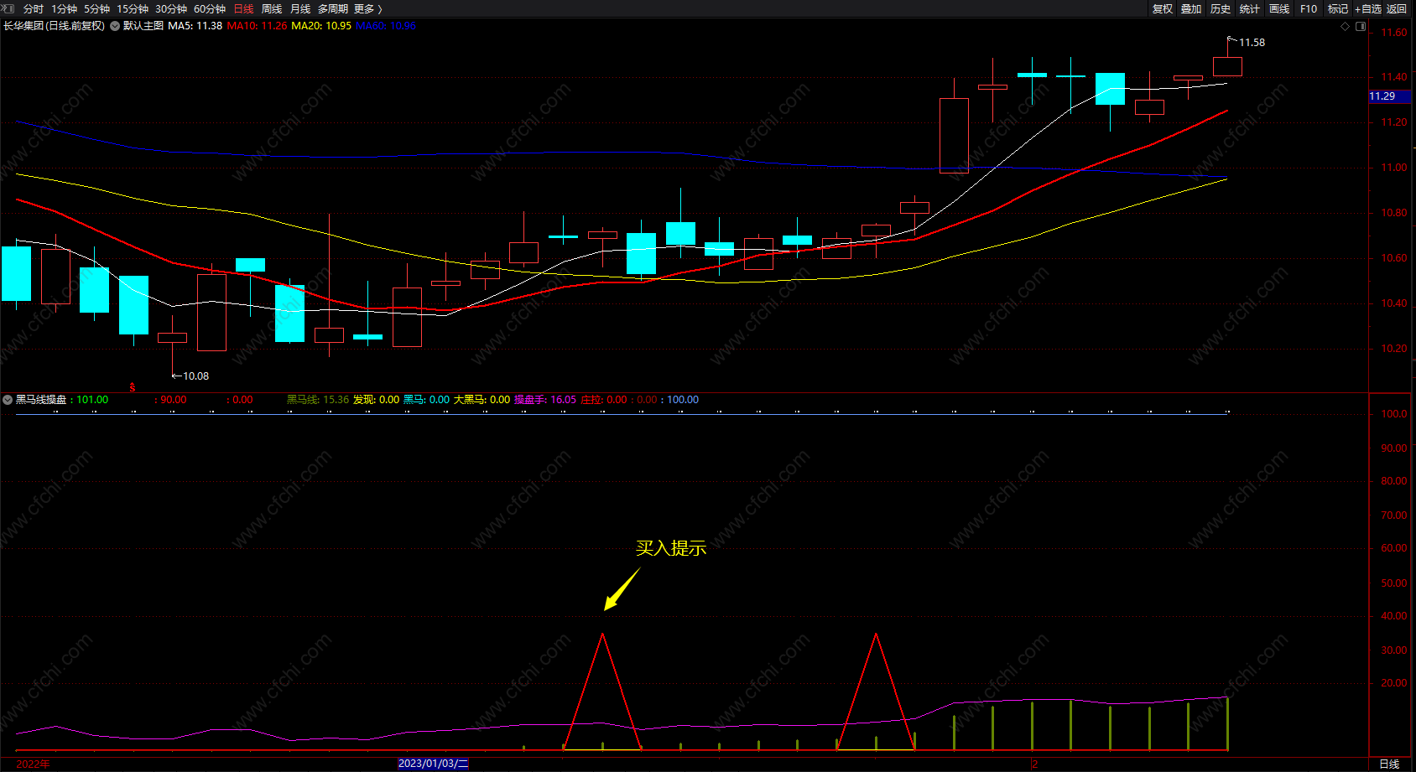
Task: Click the MA10: 11.26 label
Action: click(257, 26)
